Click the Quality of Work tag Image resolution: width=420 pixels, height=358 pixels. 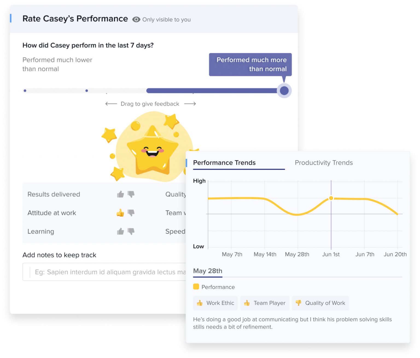(320, 303)
